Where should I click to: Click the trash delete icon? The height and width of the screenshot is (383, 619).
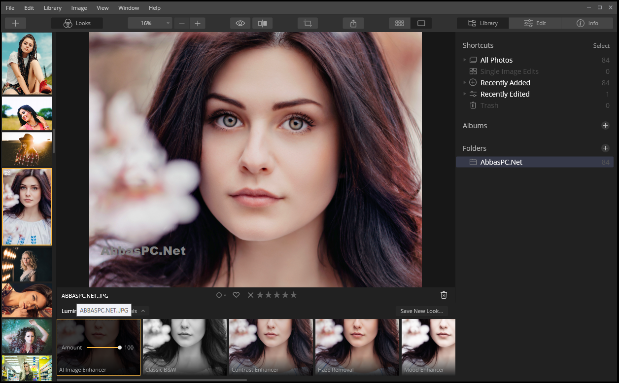(444, 295)
